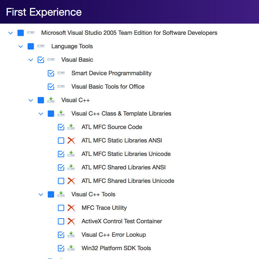This screenshot has width=259, height=259.
Task: Toggle Visual C++ Class & Template Libraries checkbox
Action: tap(51, 113)
